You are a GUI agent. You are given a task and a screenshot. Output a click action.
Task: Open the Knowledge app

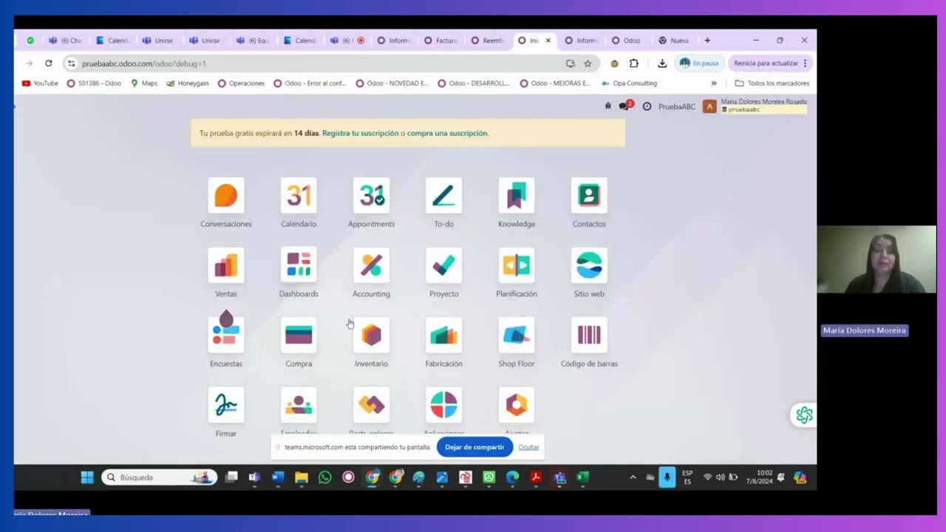(x=517, y=196)
